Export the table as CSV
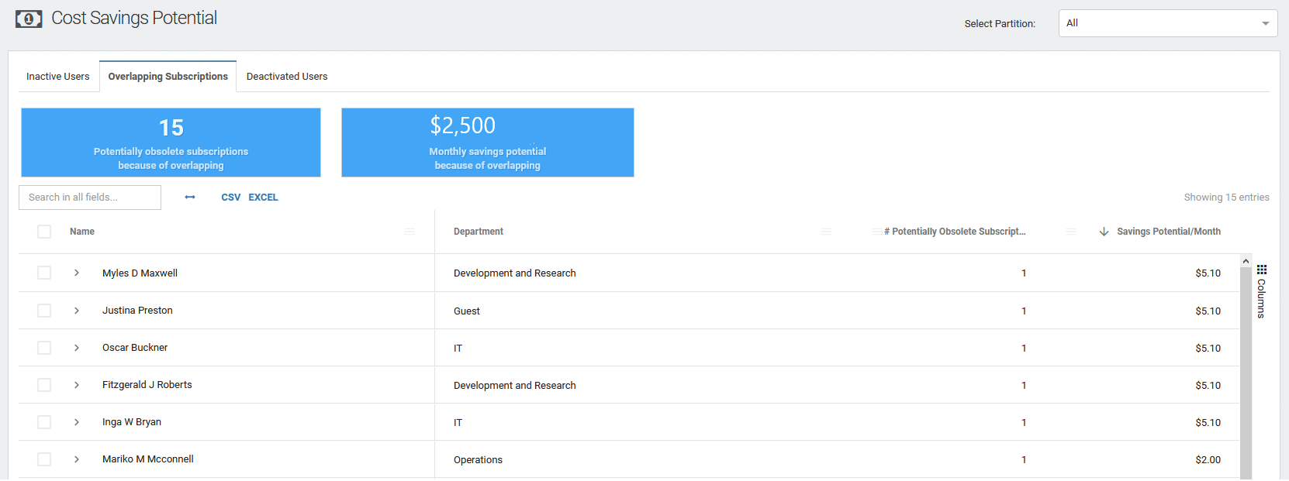This screenshot has height=481, width=1289. (x=230, y=198)
